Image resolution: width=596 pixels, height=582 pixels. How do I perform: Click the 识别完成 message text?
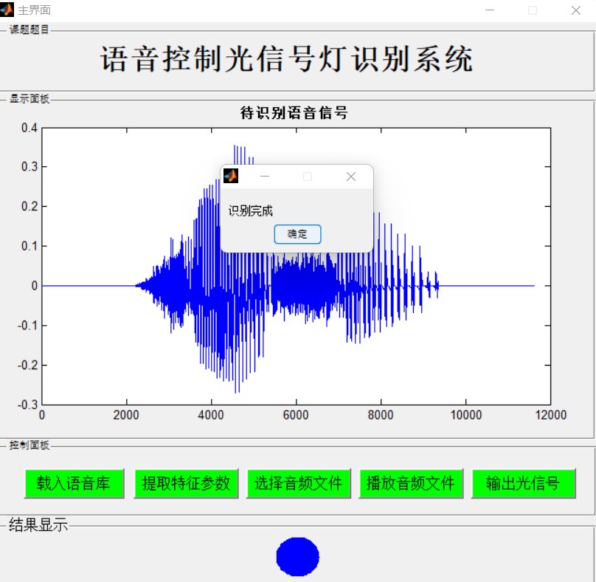(251, 210)
